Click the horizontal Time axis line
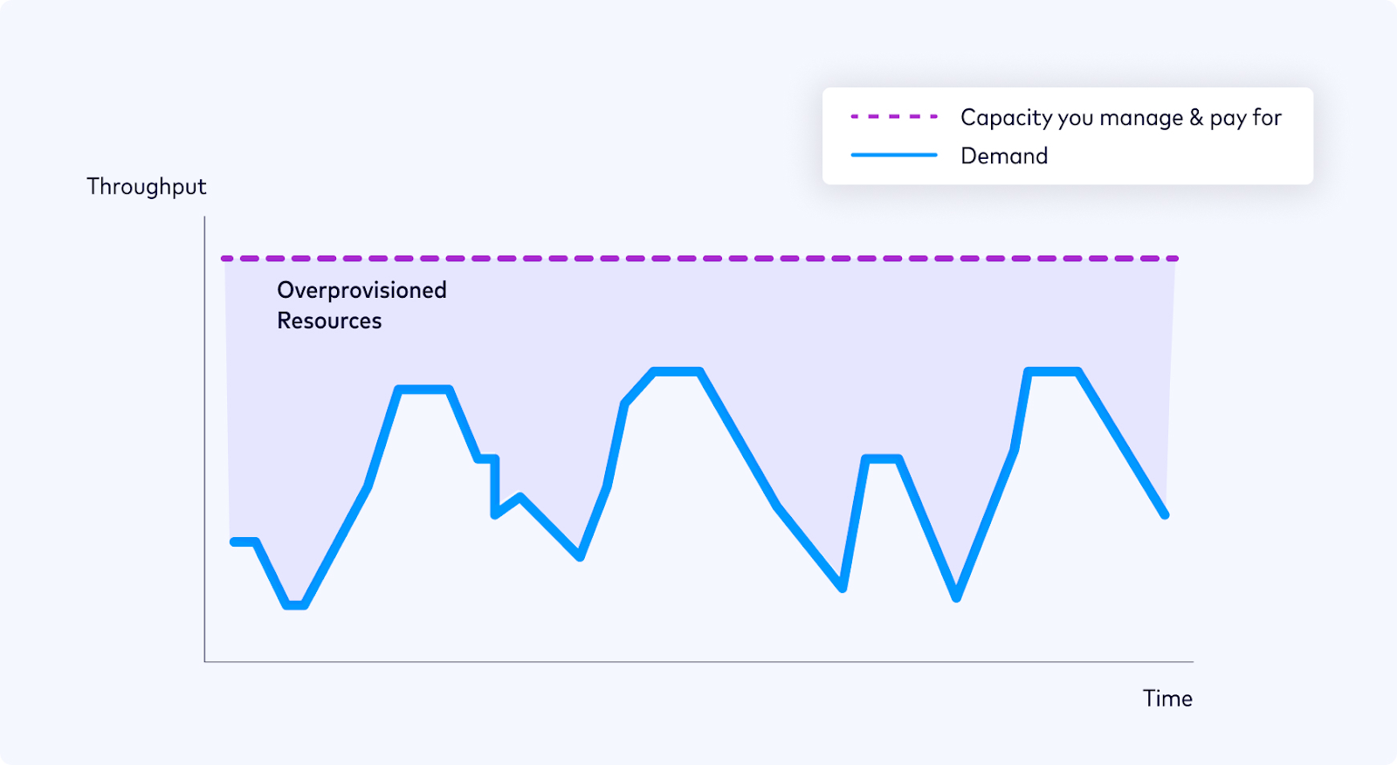1397x765 pixels. pyautogui.click(x=698, y=662)
